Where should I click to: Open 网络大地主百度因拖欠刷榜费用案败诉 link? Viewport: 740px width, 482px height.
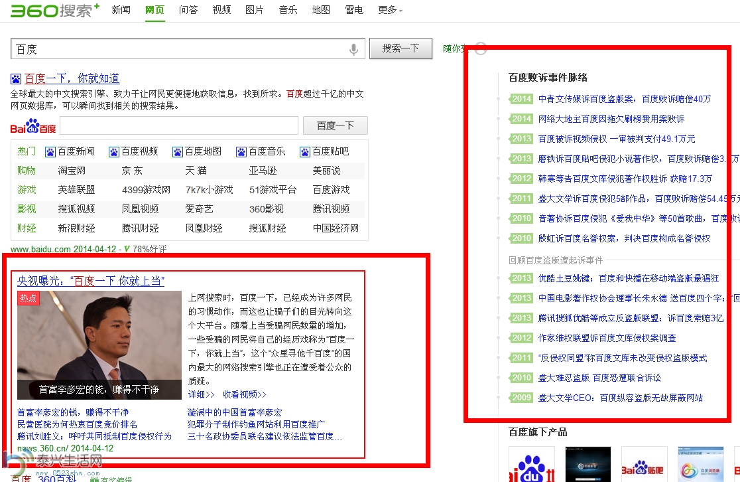611,119
